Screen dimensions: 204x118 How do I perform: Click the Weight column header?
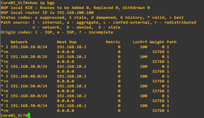[157, 42]
